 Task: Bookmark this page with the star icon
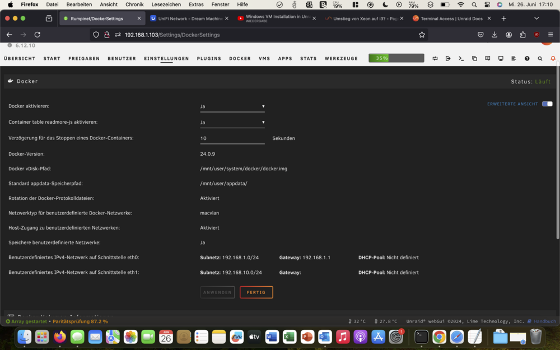coord(422,35)
